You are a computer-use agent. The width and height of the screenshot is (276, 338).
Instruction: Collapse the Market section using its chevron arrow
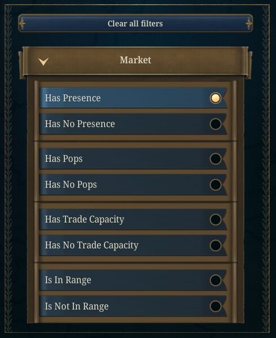(43, 62)
